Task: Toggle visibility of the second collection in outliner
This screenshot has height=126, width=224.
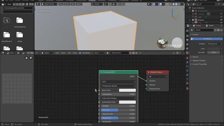Action: pyautogui.click(x=221, y=20)
